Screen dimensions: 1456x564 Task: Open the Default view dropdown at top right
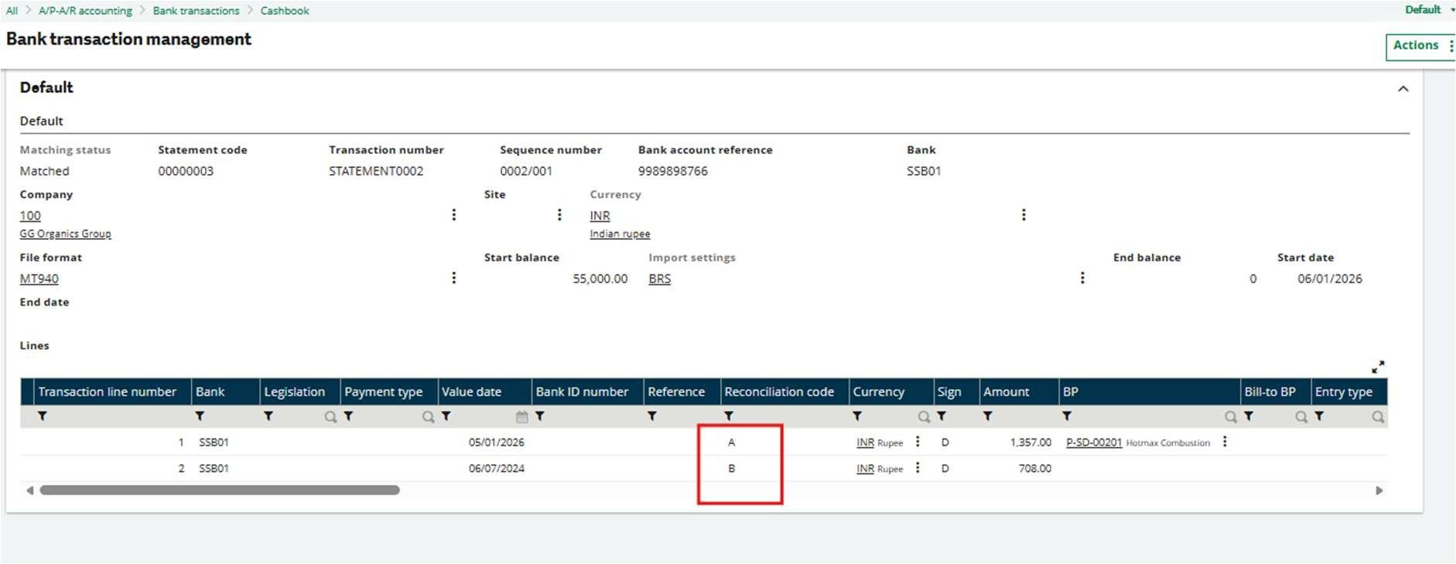click(x=1428, y=10)
